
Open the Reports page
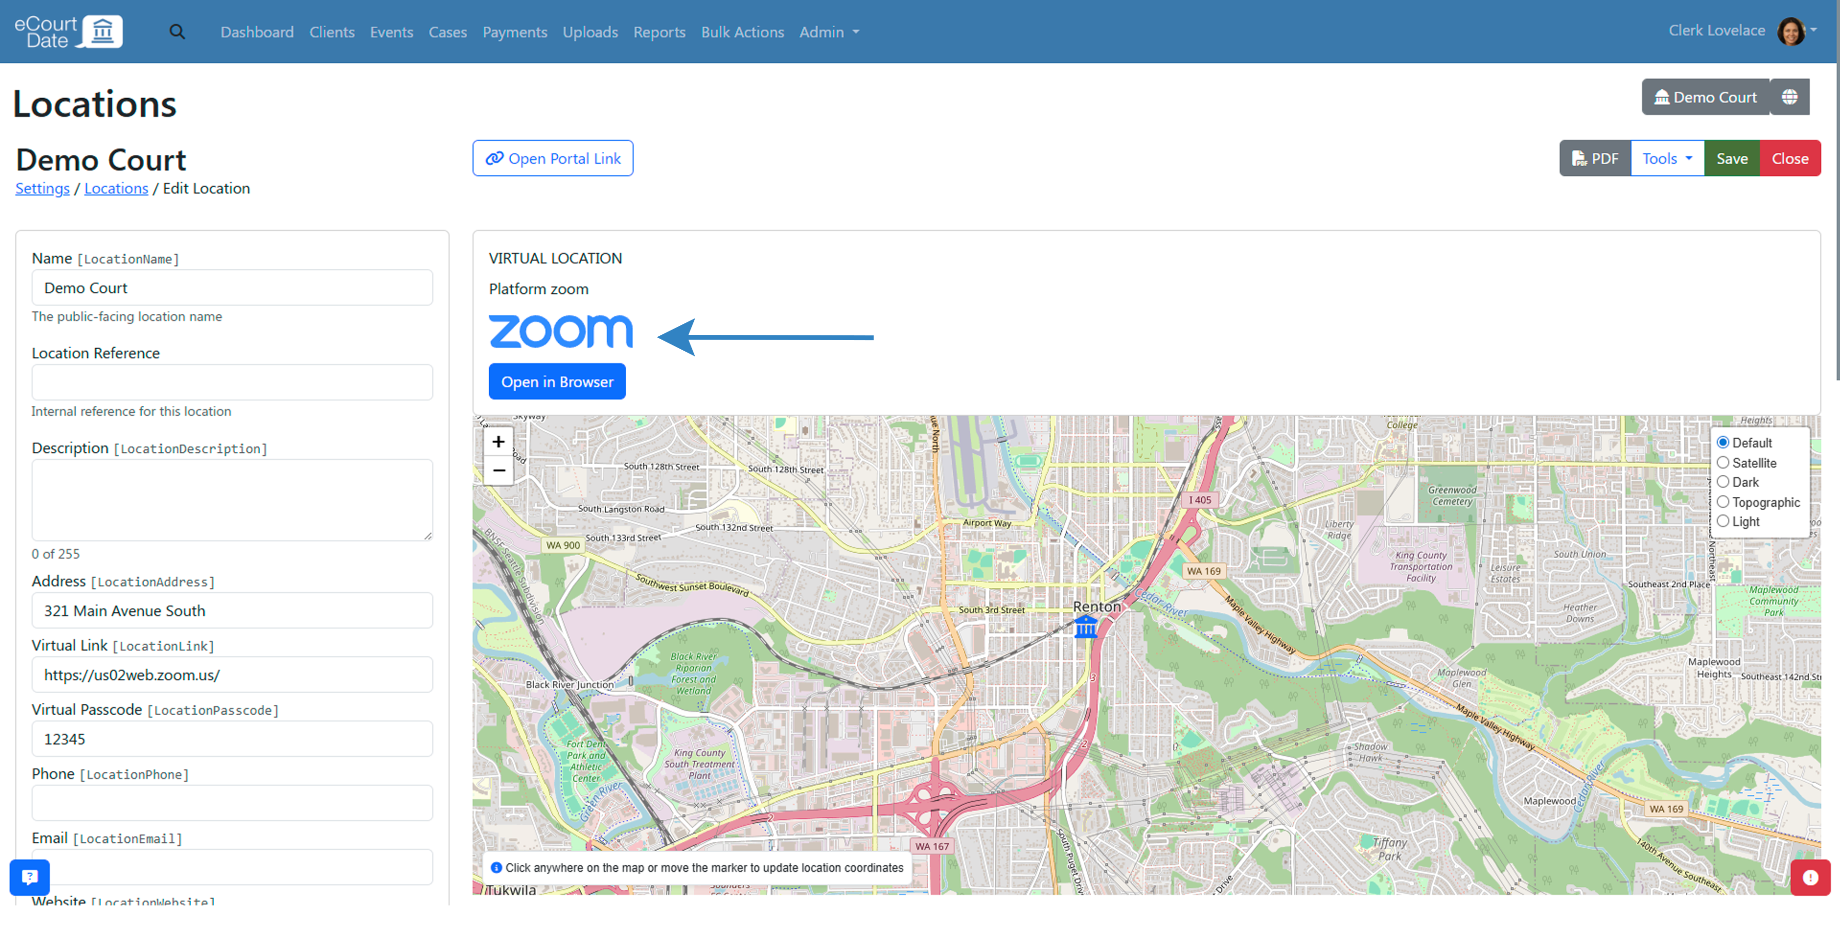(x=659, y=32)
